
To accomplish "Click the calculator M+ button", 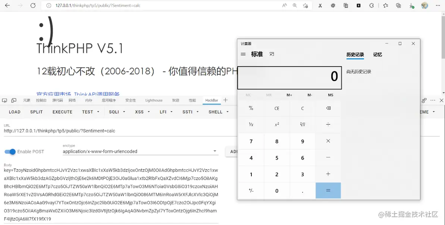I will click(289, 95).
